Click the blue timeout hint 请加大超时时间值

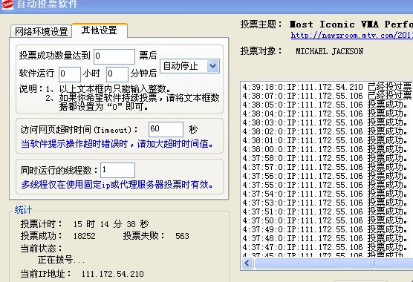point(175,144)
